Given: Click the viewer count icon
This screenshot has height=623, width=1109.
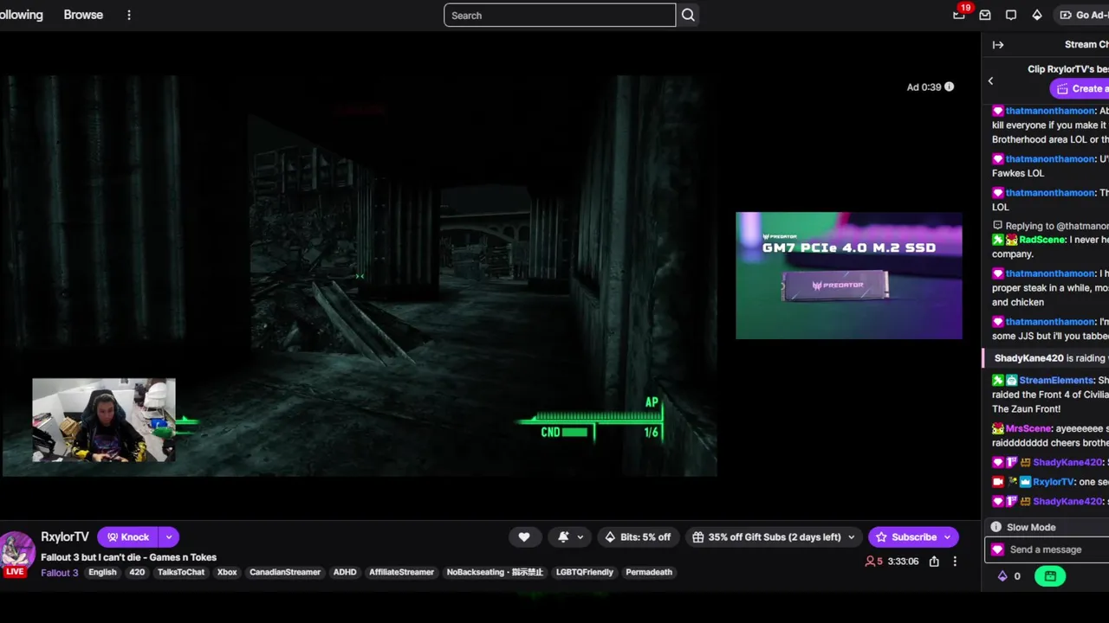Looking at the screenshot, I should tap(870, 562).
